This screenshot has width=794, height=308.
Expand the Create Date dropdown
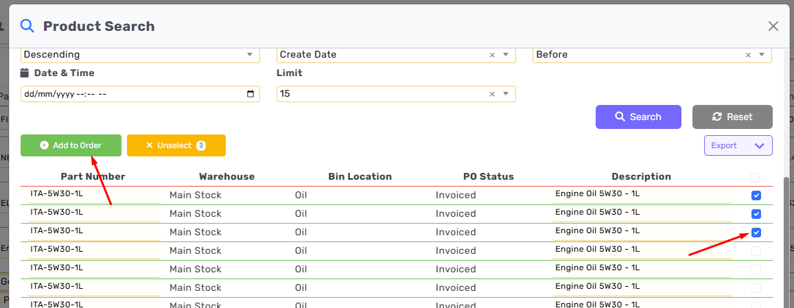[506, 55]
